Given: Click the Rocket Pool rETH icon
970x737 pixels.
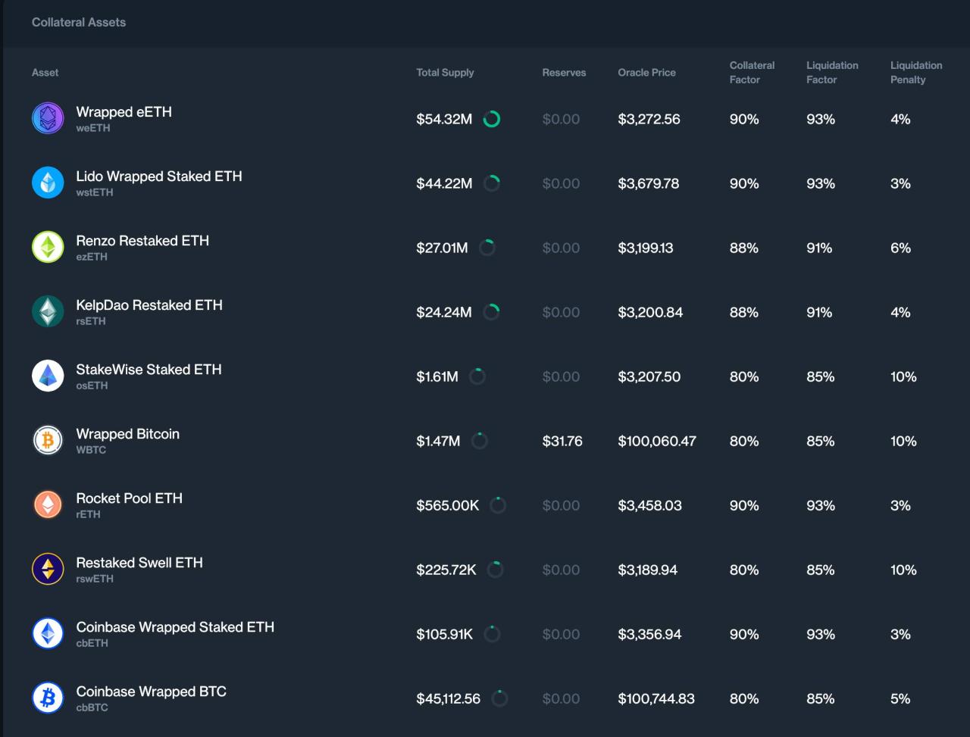Looking at the screenshot, I should [x=48, y=505].
